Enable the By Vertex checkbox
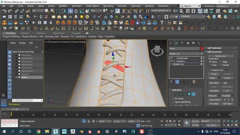Viewport: 240px width, 135px height. [174, 99]
